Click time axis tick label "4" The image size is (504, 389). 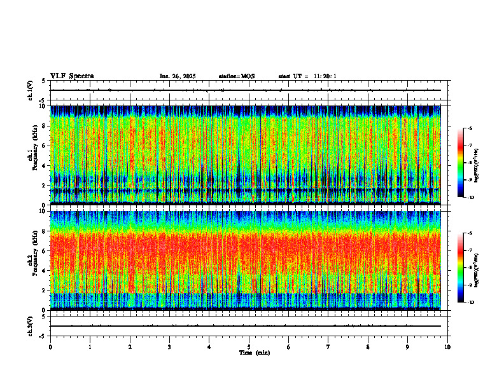point(209,347)
